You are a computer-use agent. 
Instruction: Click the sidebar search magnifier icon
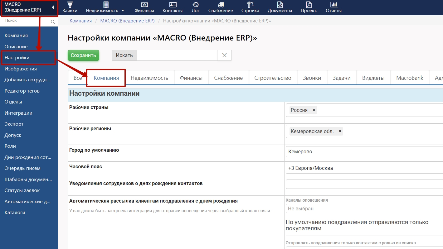(53, 22)
